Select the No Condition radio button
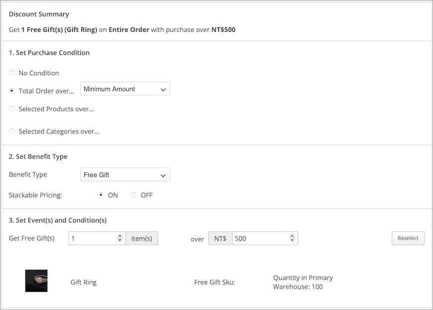The image size is (433, 310). tap(11, 73)
